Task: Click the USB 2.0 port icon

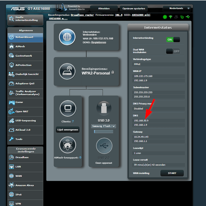Action: pos(104,146)
